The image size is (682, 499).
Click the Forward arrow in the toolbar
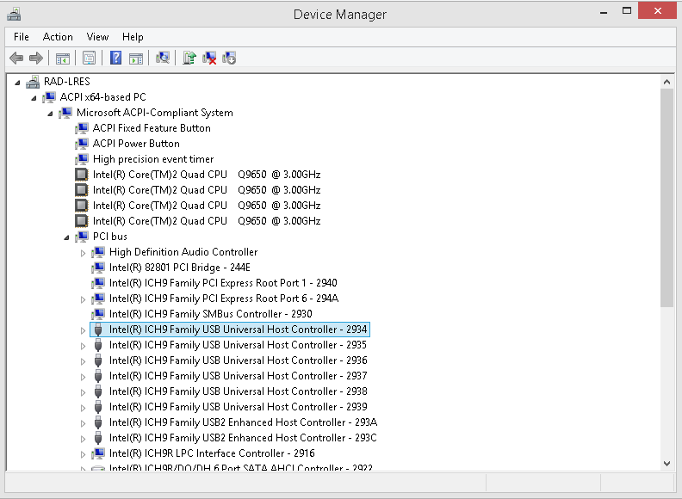pos(35,58)
